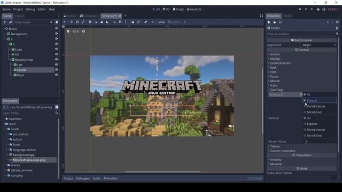Toggle distraction-free mode expand icon
342x192 pixels.
click(261, 16)
